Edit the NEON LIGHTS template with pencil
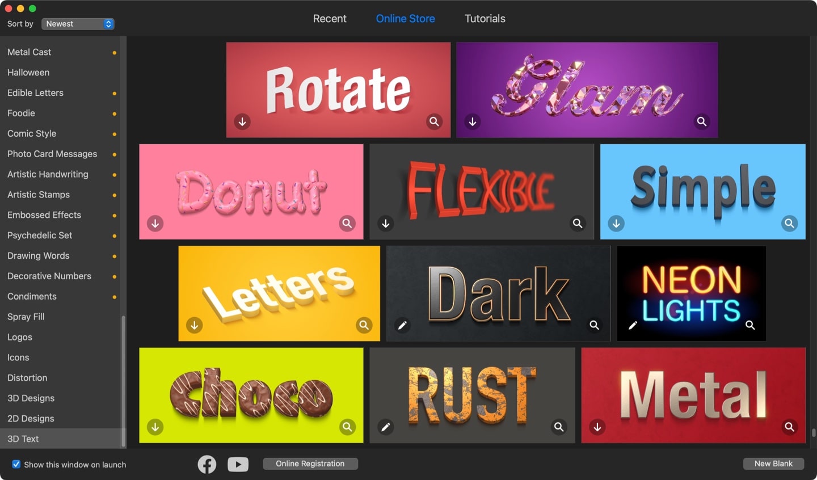The image size is (817, 480). tap(633, 325)
